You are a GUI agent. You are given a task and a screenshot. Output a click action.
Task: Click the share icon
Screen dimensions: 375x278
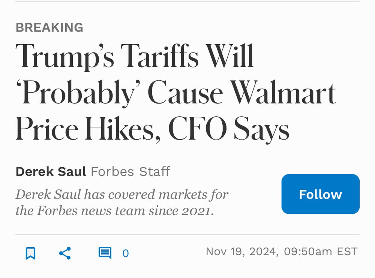tap(65, 253)
